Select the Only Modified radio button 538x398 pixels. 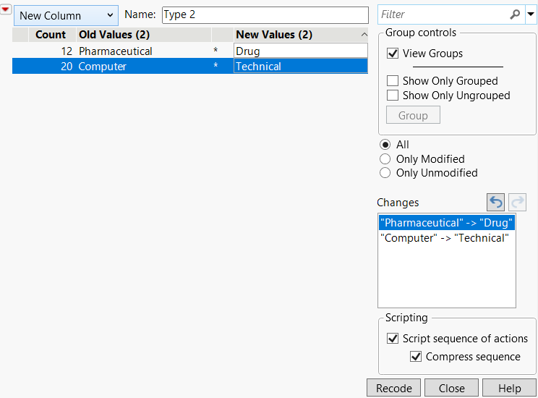pos(385,159)
